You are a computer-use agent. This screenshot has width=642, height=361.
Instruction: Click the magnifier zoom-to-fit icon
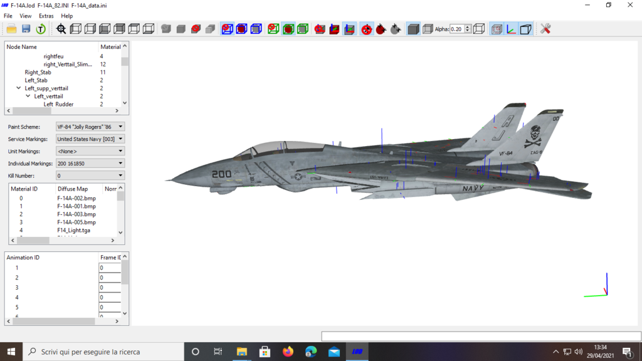(61, 29)
